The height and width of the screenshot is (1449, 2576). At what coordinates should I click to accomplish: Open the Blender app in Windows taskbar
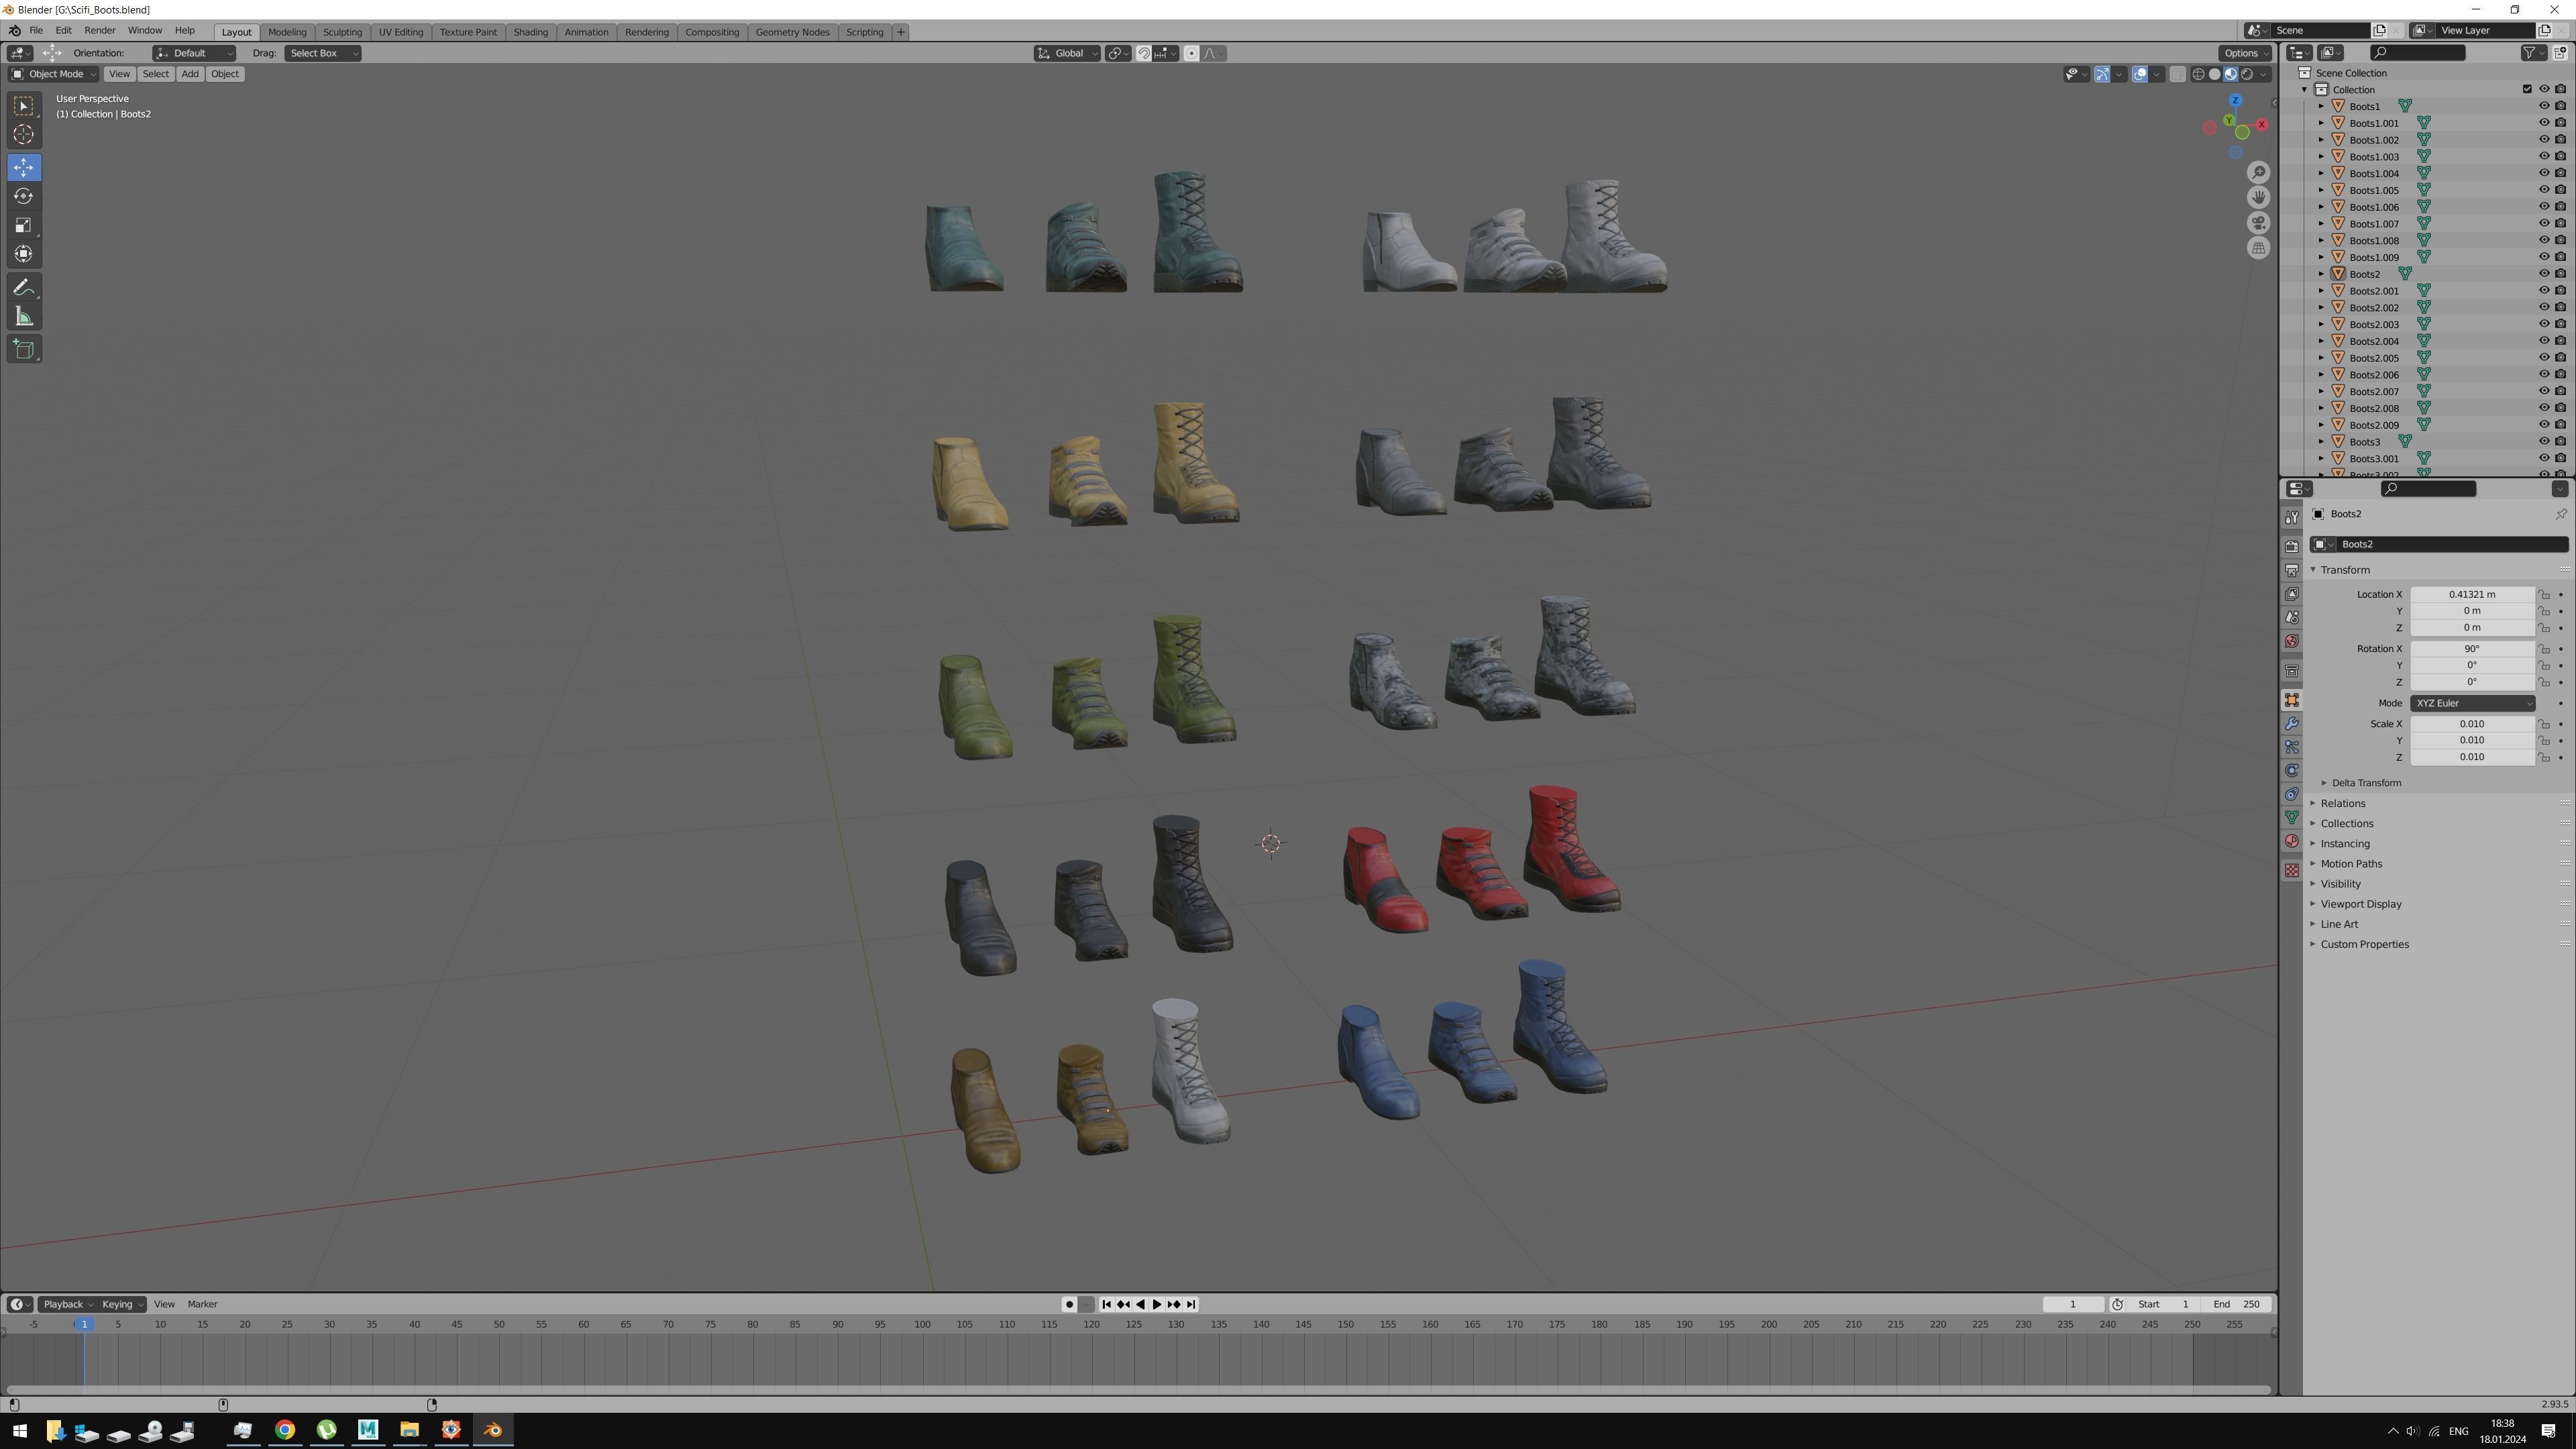[493, 1430]
